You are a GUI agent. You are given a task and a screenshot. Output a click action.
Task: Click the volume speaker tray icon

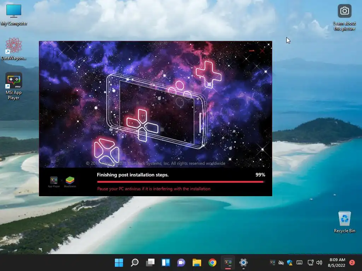click(319, 263)
